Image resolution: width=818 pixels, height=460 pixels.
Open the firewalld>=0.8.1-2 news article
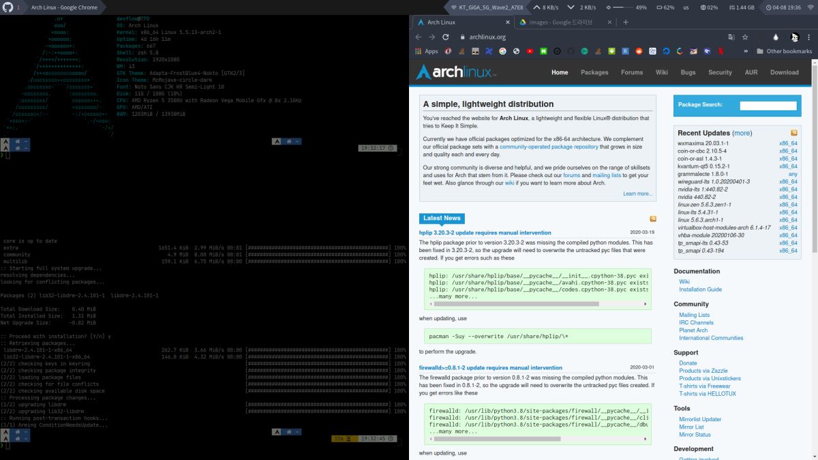point(491,367)
